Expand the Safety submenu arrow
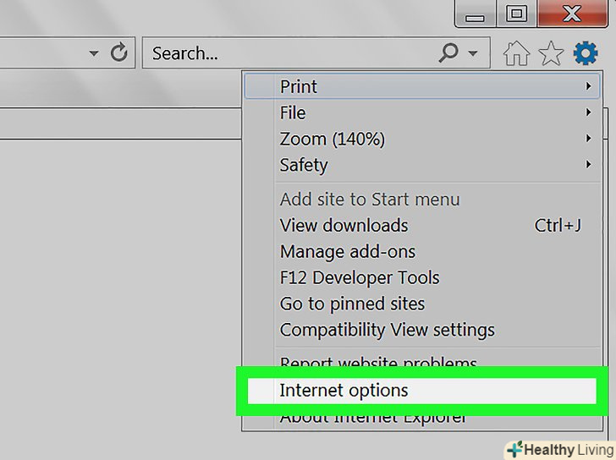The height and width of the screenshot is (460, 616). tap(588, 164)
